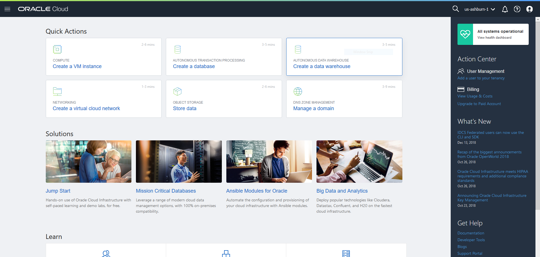Open Oracle OpenWorld 2018 recap announcement
540x257 pixels.
[489, 154]
